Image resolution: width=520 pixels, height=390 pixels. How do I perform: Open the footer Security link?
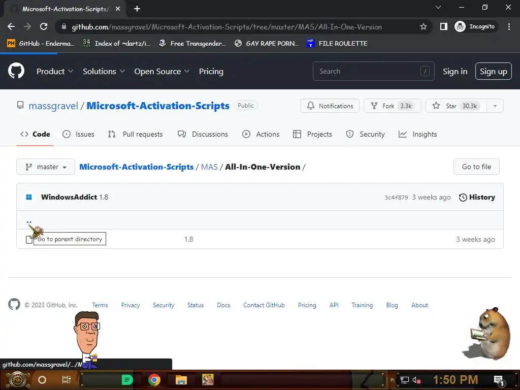point(164,305)
